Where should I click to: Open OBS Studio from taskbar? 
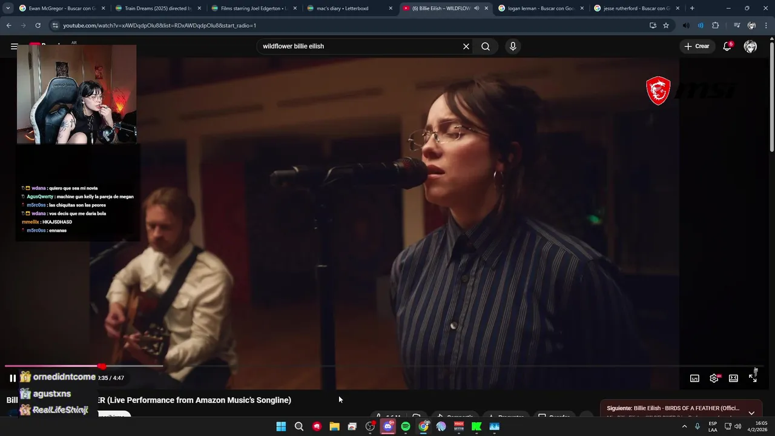[x=370, y=426]
